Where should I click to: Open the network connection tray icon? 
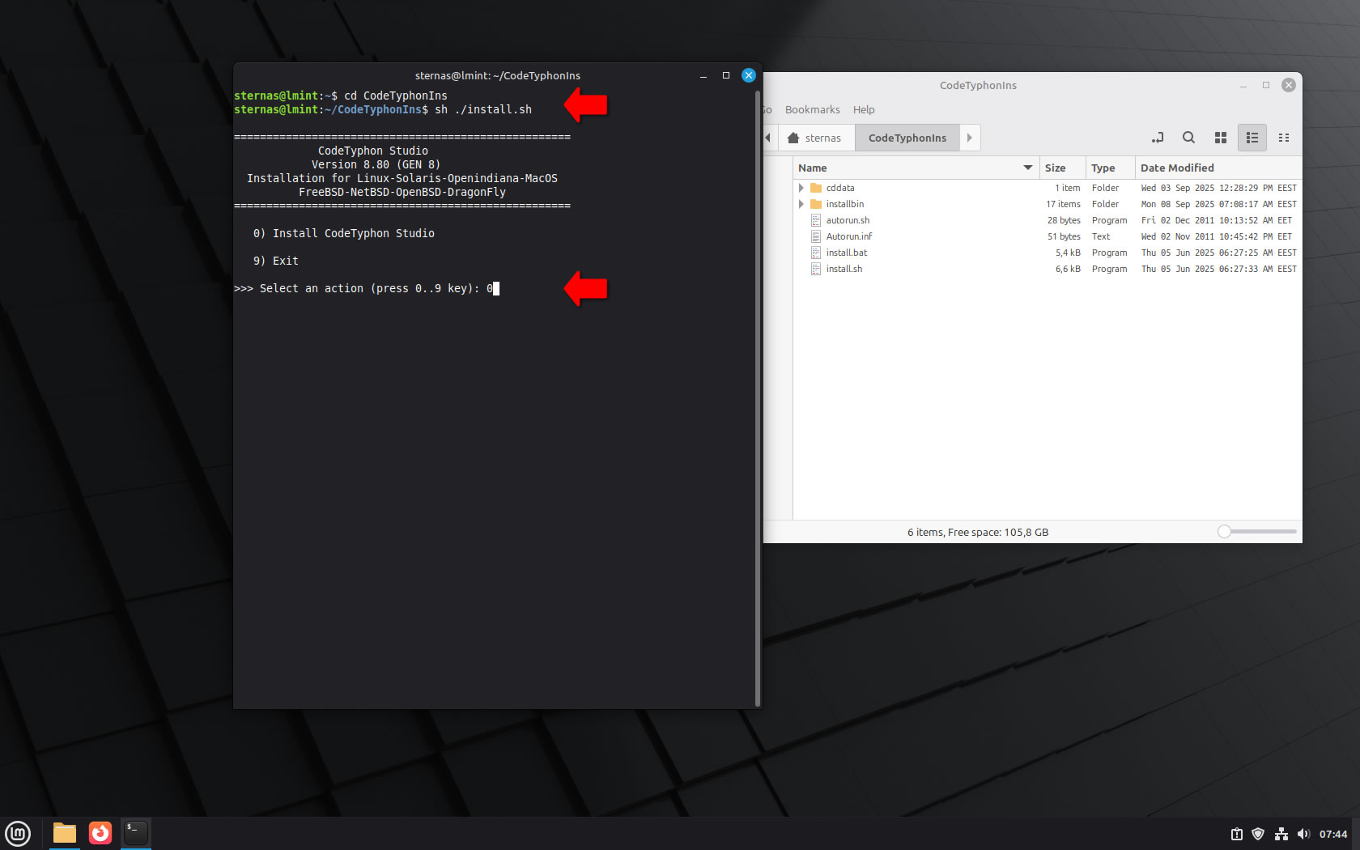[x=1281, y=834]
